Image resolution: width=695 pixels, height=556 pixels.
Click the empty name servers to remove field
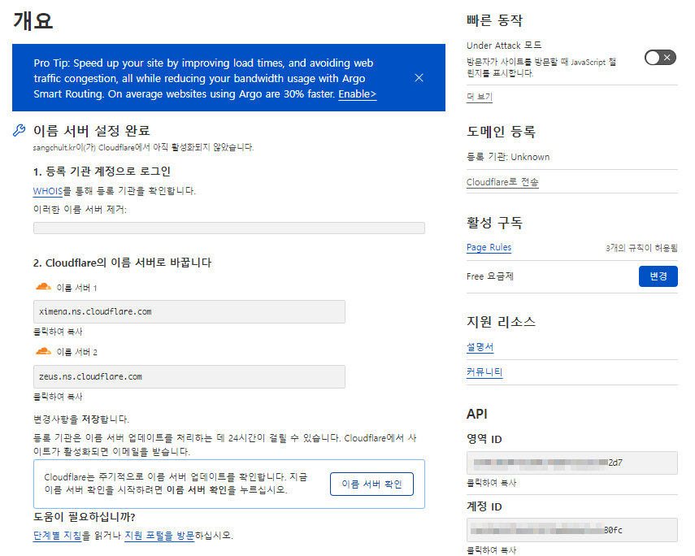[228, 228]
